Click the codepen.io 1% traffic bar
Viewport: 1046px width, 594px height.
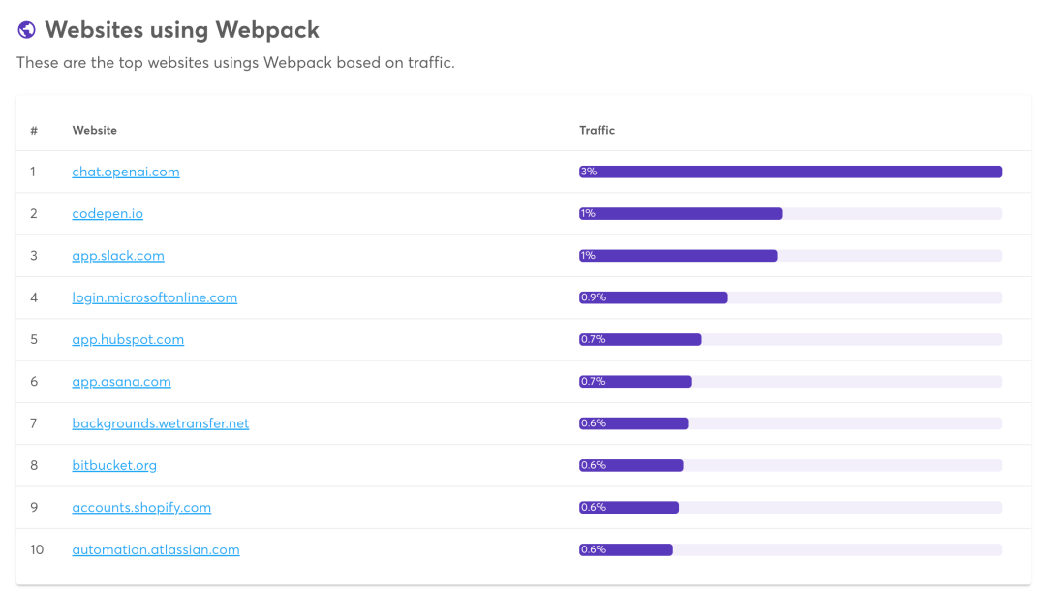pos(681,213)
